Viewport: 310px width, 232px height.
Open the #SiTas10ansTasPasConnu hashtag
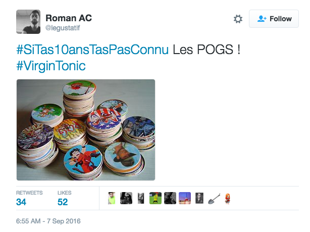(92, 50)
